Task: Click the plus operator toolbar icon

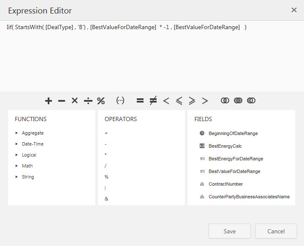Action: click(49, 100)
